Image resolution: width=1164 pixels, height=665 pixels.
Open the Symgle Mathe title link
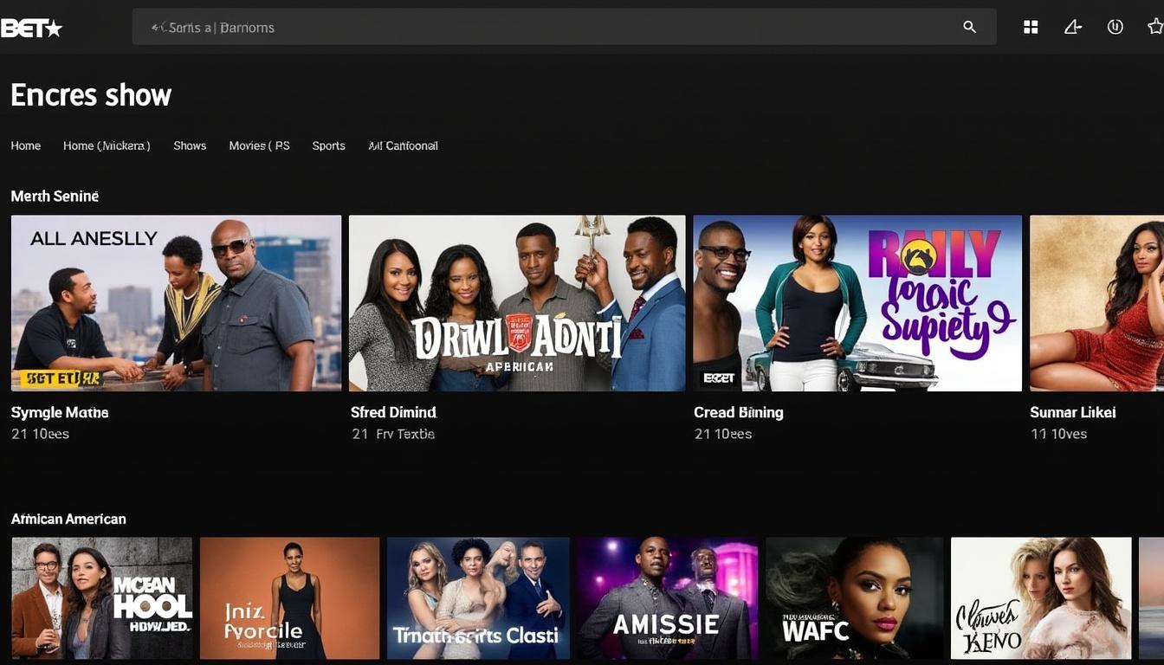60,412
